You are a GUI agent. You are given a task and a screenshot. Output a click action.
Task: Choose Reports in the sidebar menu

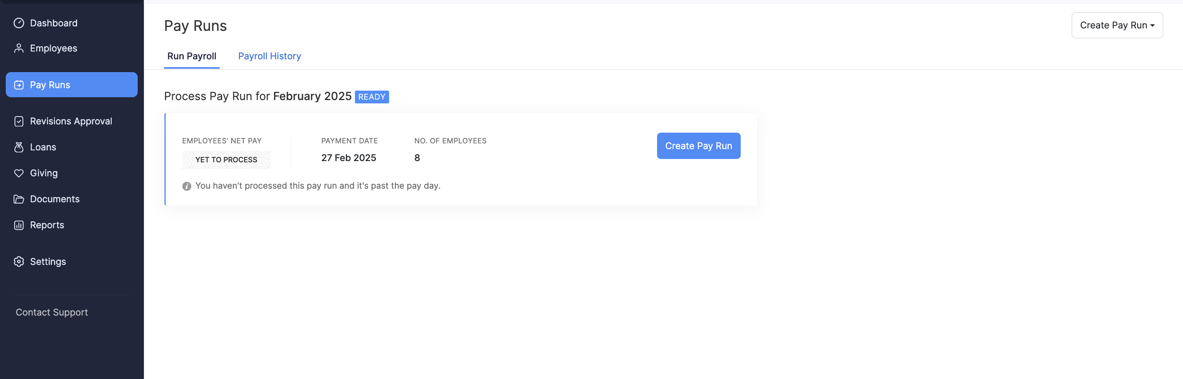coord(47,225)
